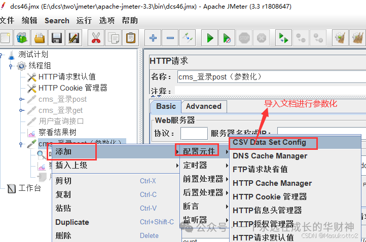
Task: Select HTTP请求默认值 in tree
Action: coord(67,77)
